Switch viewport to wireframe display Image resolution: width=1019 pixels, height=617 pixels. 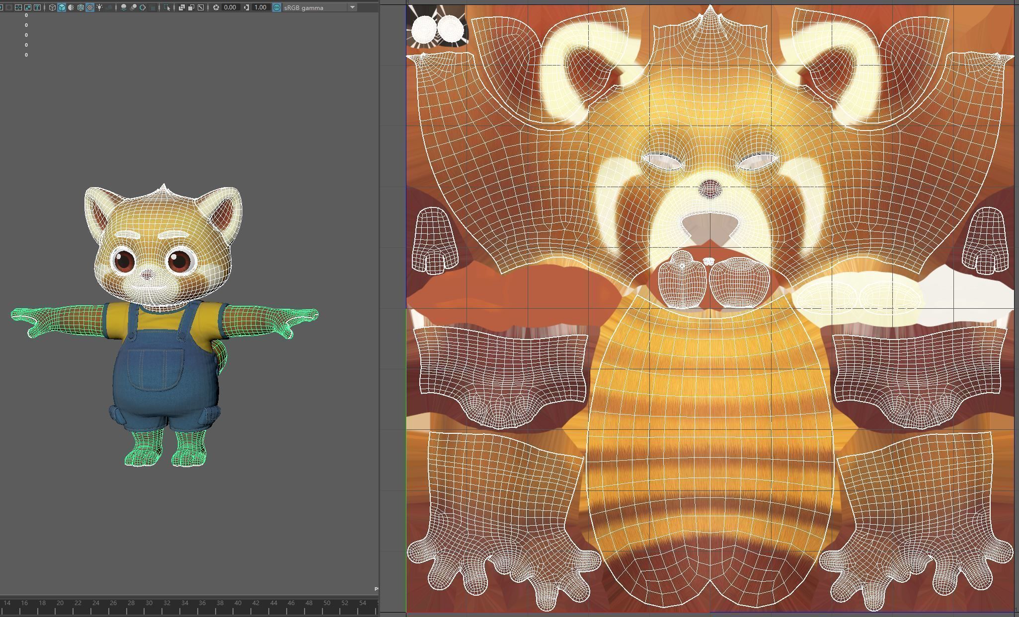pos(52,7)
